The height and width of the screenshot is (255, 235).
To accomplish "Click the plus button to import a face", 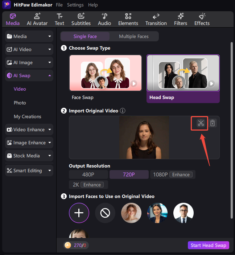I will point(79,213).
